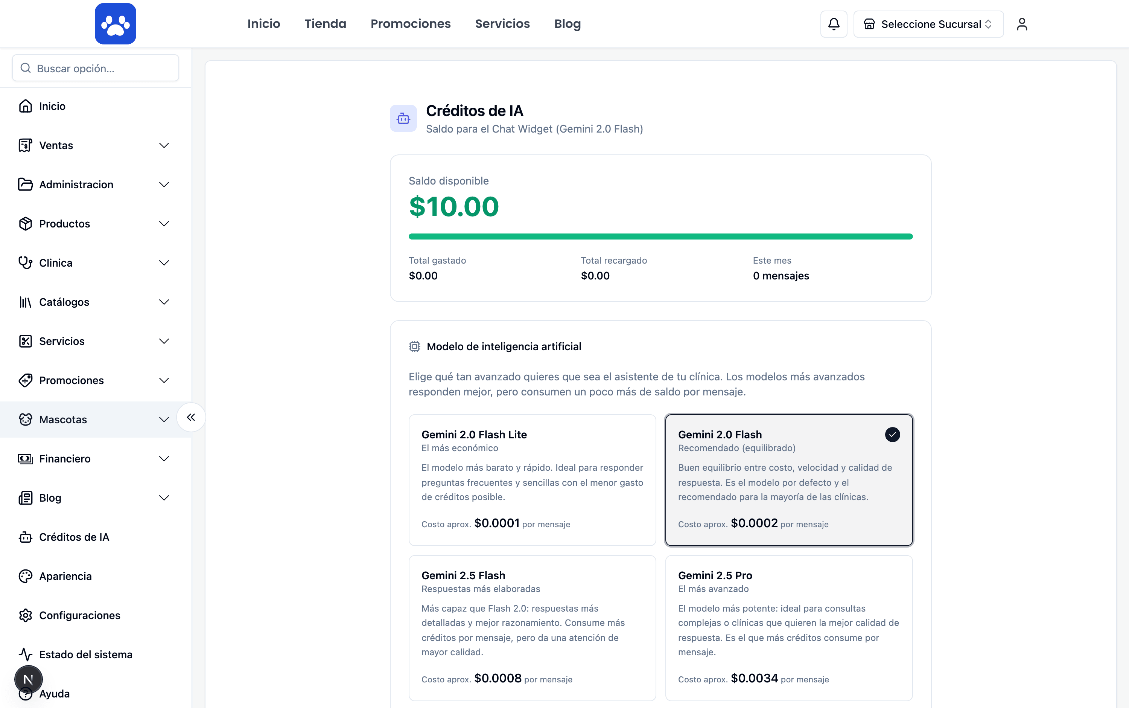Click the $10.00 available balance amount

(x=454, y=206)
